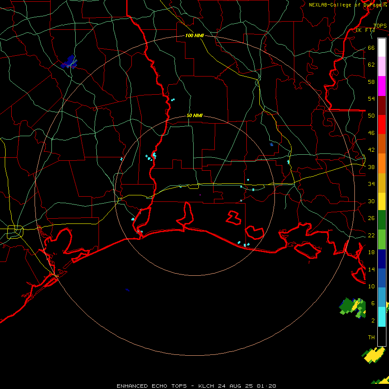This screenshot has height=389, width=389.
Task: Pick the dark orange legend swatch
Action: click(382, 143)
